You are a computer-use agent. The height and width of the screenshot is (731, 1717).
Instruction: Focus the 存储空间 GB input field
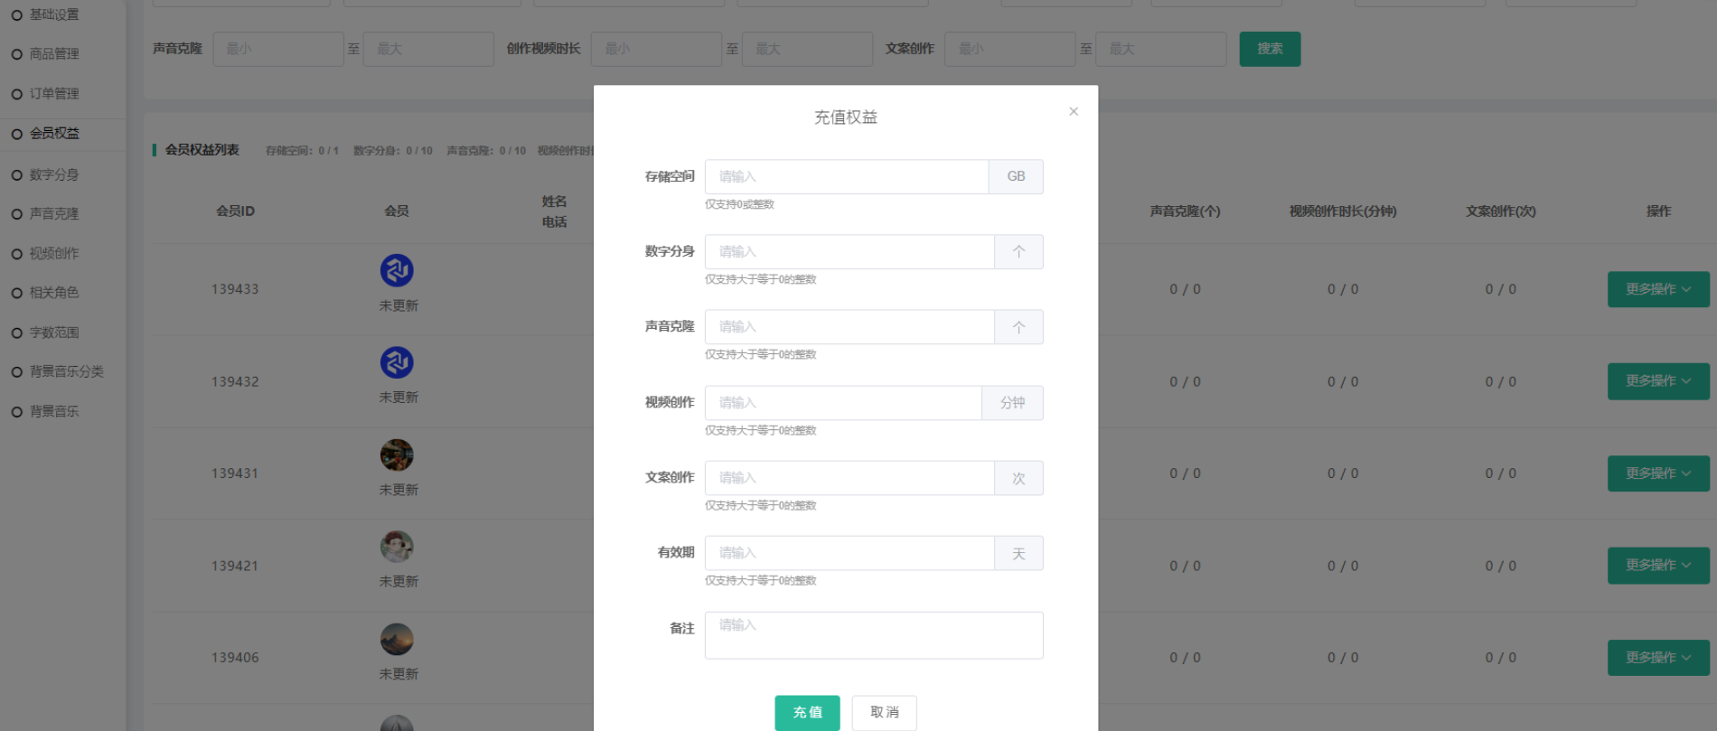tap(846, 177)
